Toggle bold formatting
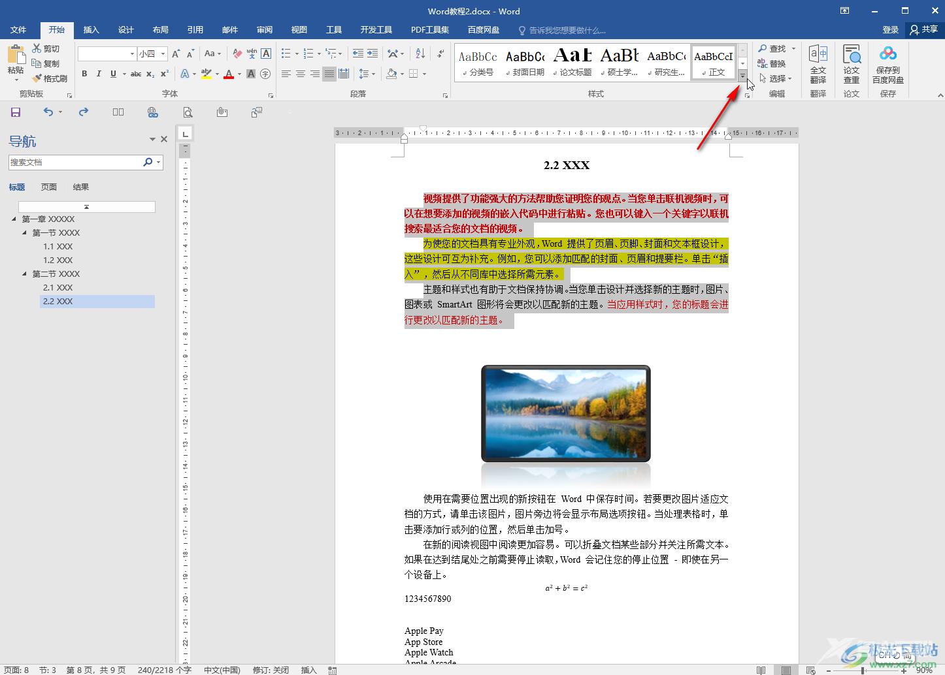The height and width of the screenshot is (675, 945). pos(84,74)
